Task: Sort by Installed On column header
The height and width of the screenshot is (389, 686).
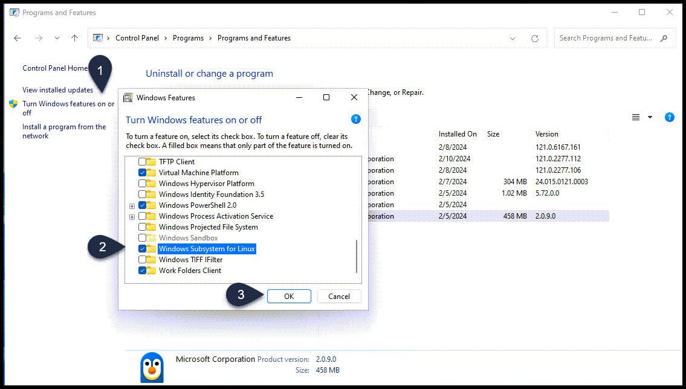Action: point(458,134)
